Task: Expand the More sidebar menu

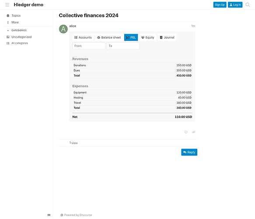Action: click(x=15, y=22)
